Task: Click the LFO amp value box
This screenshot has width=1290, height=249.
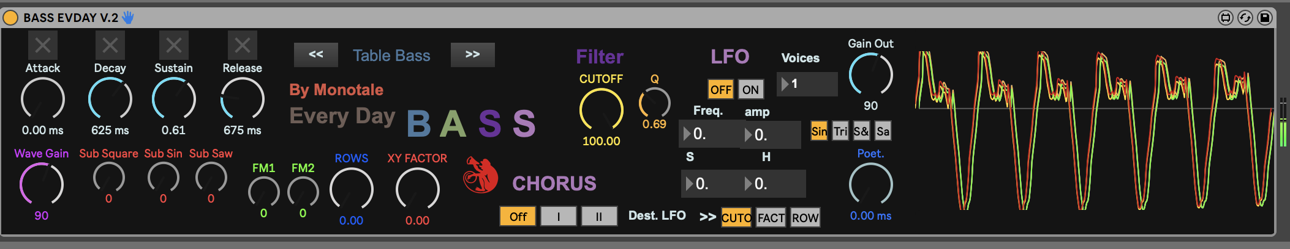Action: pyautogui.click(x=771, y=134)
